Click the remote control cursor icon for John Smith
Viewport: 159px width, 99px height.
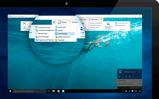click(x=140, y=84)
